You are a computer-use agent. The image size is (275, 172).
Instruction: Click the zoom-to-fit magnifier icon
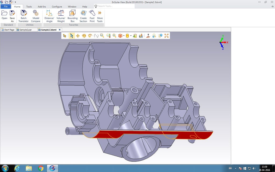coord(114,36)
